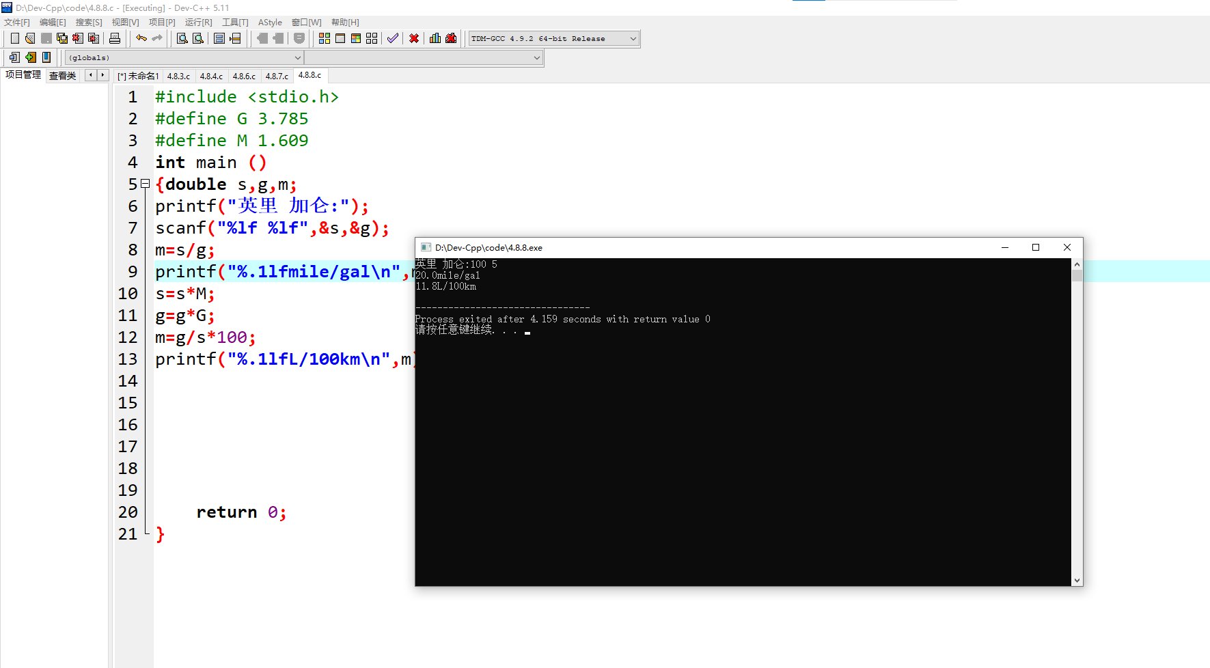Viewport: 1210px width, 668px height.
Task: Click the first icon in second toolbar row
Action: 14,57
